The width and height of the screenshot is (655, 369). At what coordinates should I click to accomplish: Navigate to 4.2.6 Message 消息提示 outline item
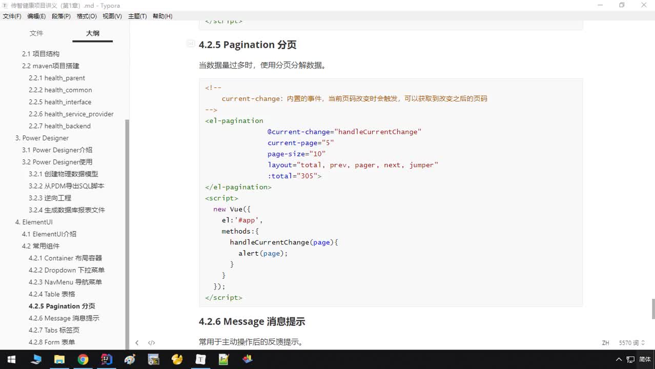[64, 318]
